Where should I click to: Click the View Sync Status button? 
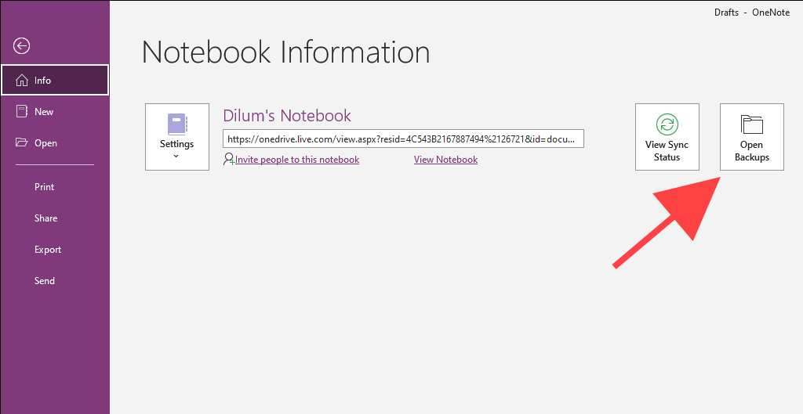point(667,137)
